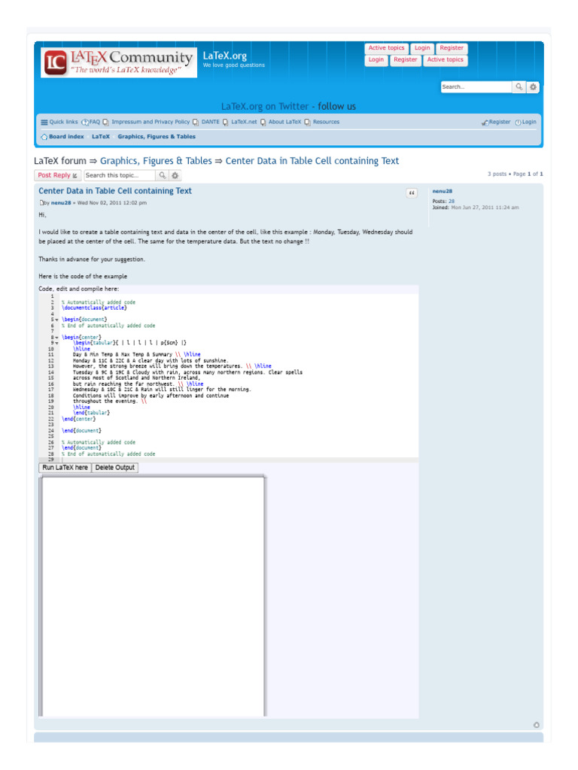Click post date 'Wed Nov 02, 2011 12:02 pm'
The width and height of the screenshot is (578, 770).
(112, 203)
